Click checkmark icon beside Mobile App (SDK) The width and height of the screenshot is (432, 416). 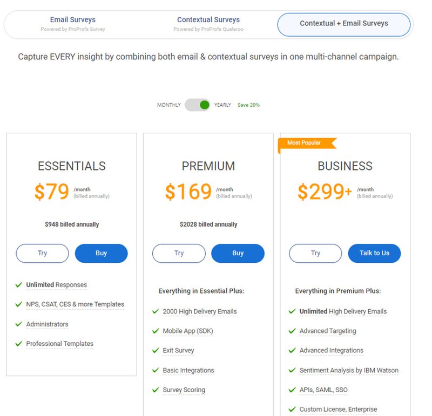pyautogui.click(x=156, y=331)
